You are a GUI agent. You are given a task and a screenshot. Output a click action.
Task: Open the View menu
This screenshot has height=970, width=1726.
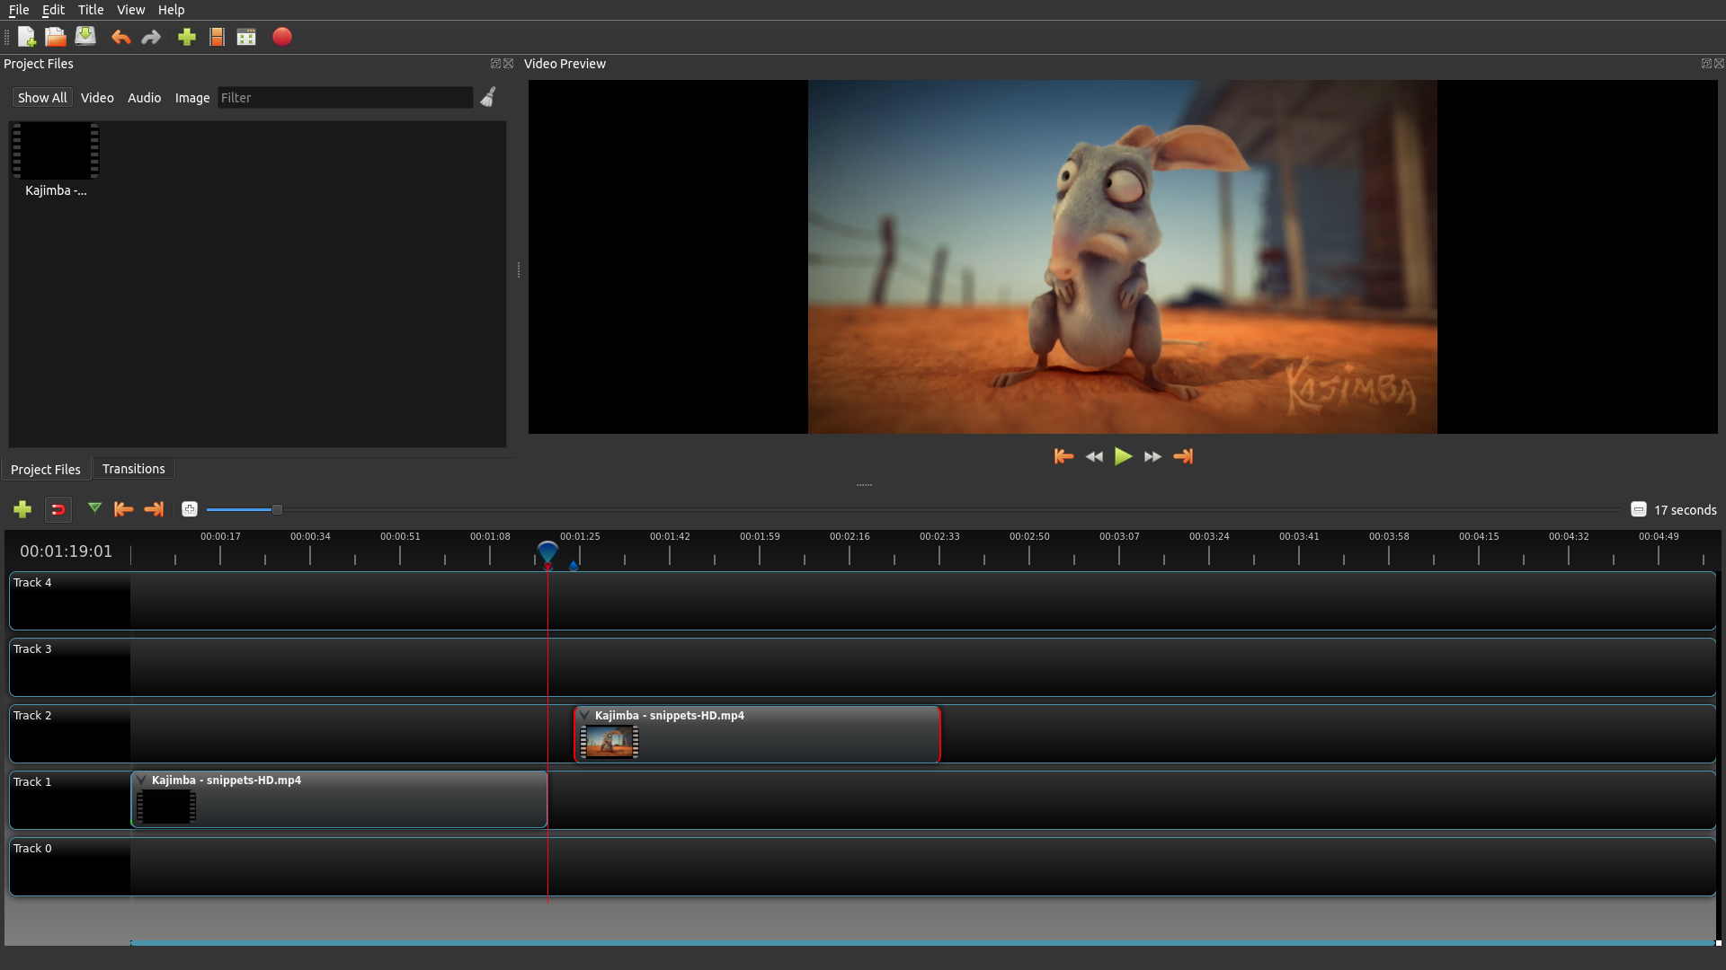pyautogui.click(x=130, y=10)
